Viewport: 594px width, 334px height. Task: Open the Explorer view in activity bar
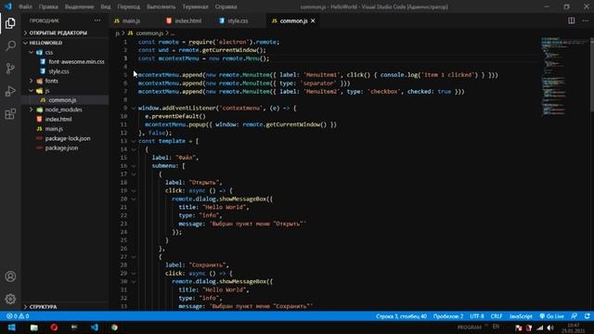(10, 23)
